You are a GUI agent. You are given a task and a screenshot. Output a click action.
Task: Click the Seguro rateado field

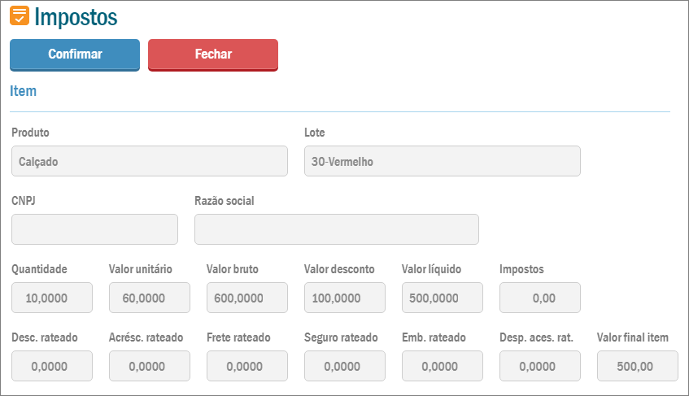click(345, 366)
